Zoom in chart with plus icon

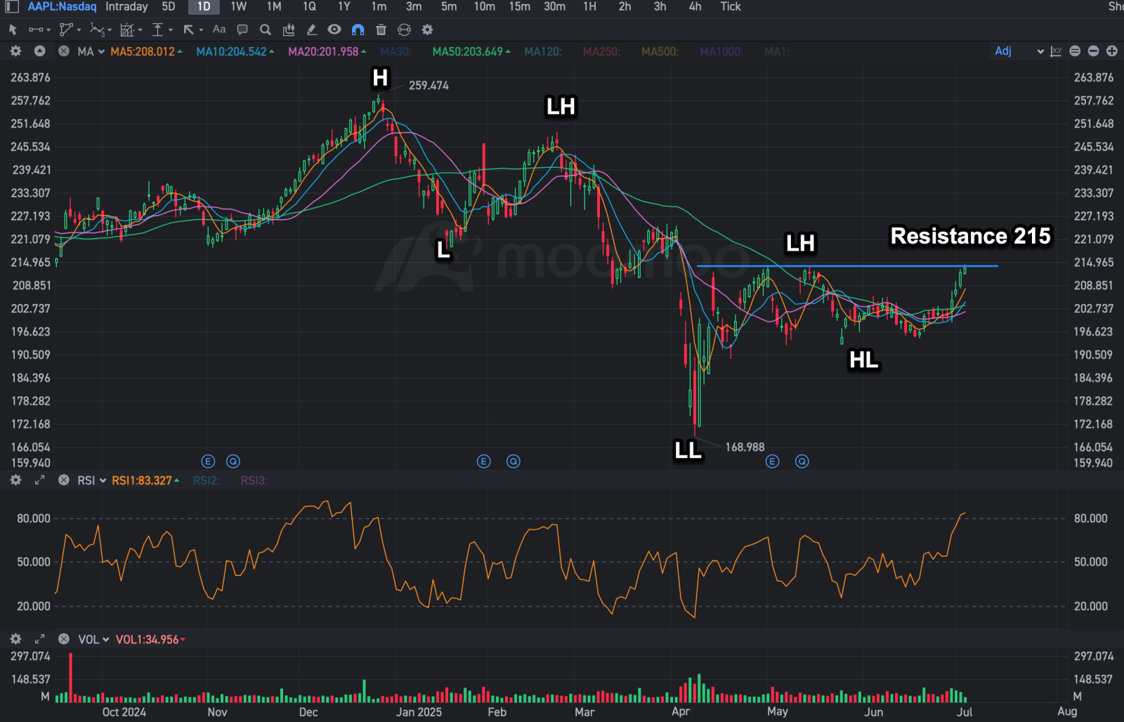[x=1112, y=51]
